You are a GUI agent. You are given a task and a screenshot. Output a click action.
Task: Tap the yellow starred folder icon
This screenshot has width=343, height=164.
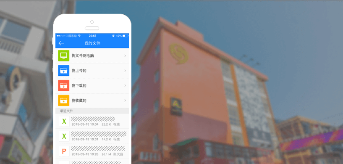64,101
